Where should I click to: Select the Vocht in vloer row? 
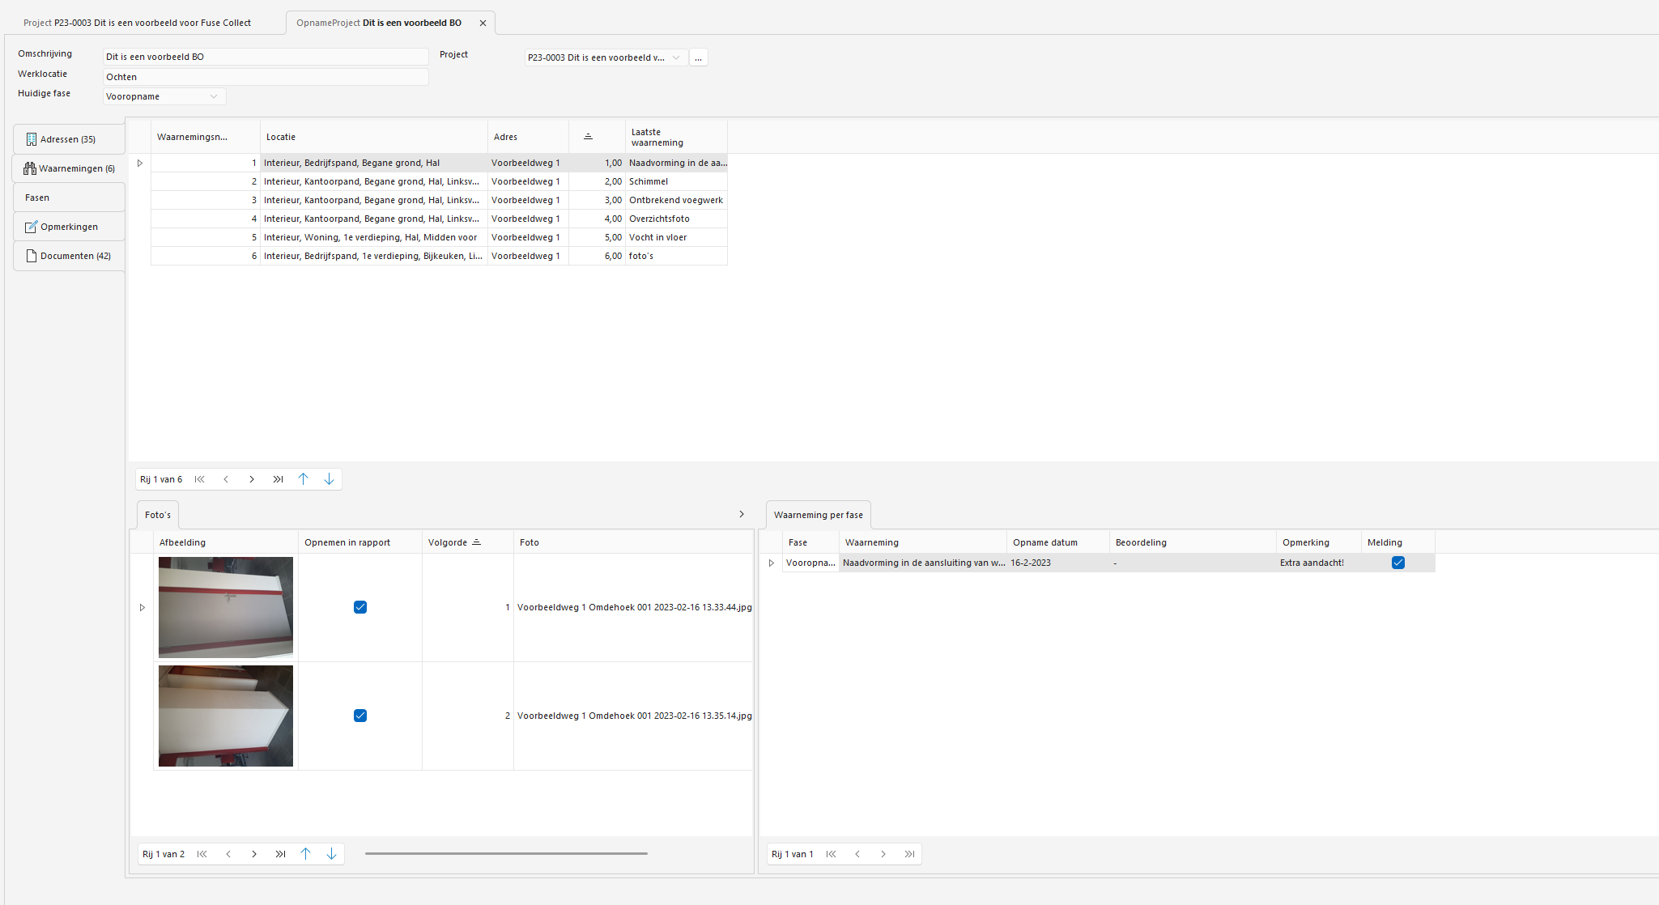point(439,237)
